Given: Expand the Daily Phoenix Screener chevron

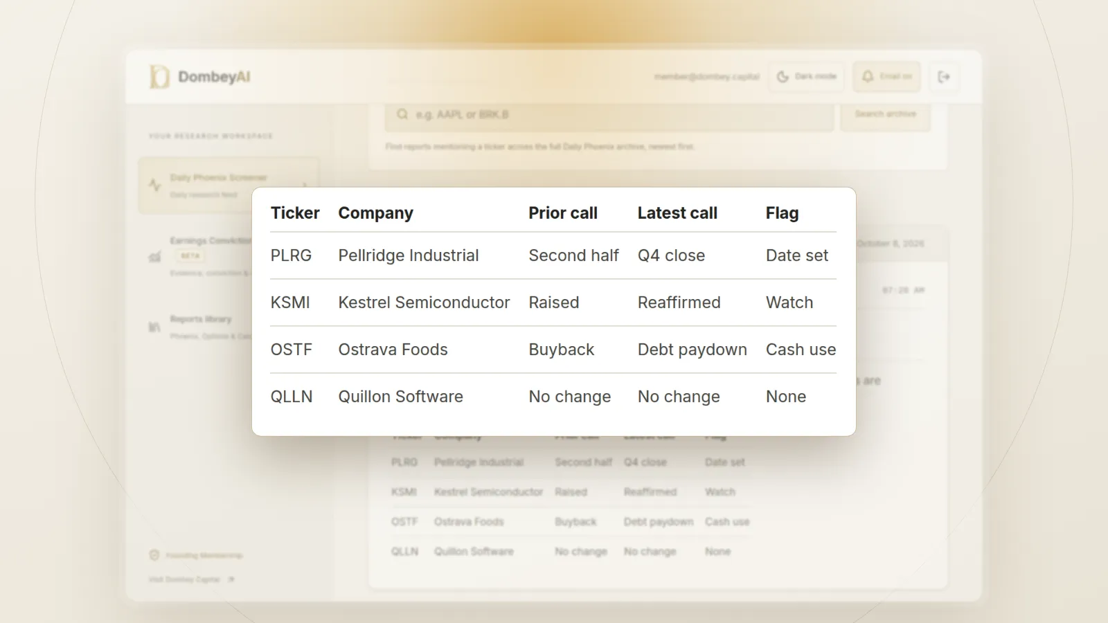Looking at the screenshot, I should pos(305,186).
